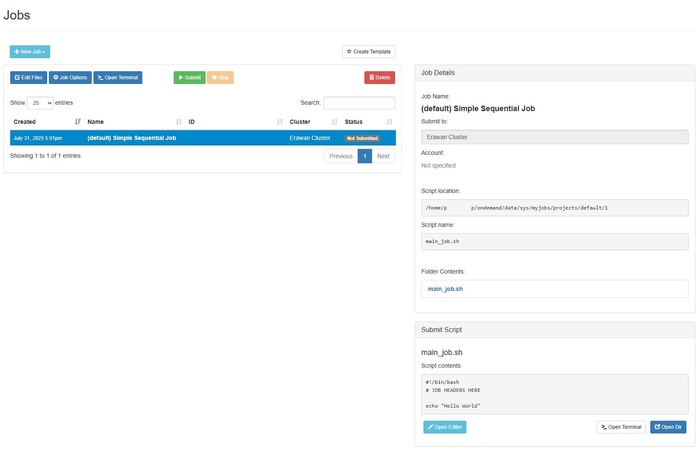Expand the New Job dropdown
Image resolution: width=700 pixels, height=450 pixels.
tap(30, 52)
